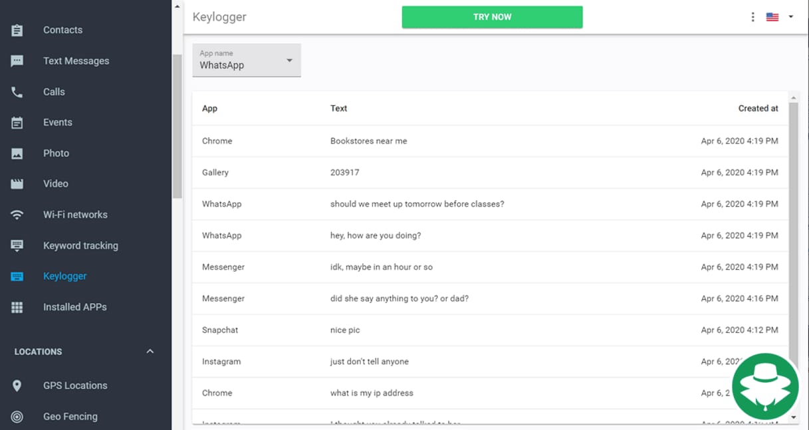Image resolution: width=809 pixels, height=430 pixels.
Task: Click the Calls phone icon
Action: point(17,91)
